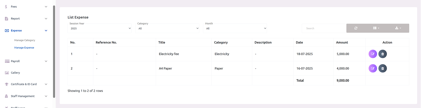Click the Gallery sidebar icon
421x108 pixels.
coord(7,73)
